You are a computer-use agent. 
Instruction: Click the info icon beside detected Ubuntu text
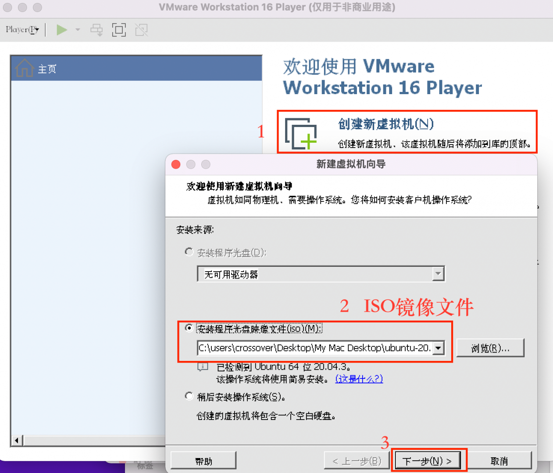pos(202,367)
